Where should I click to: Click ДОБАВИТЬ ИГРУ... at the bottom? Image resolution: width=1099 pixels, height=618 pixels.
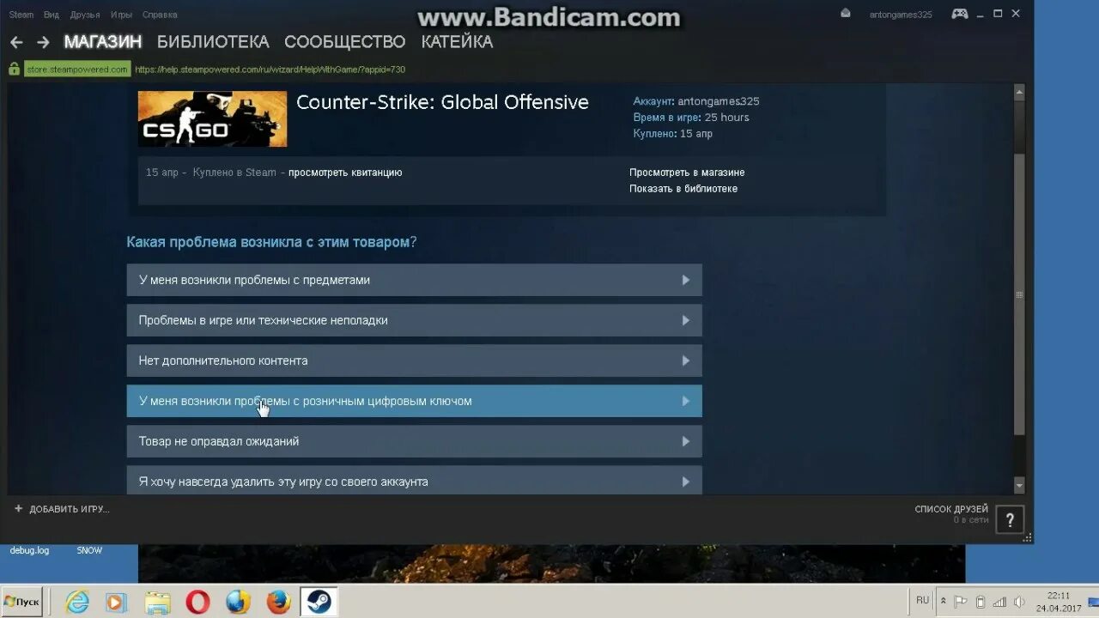click(x=70, y=509)
